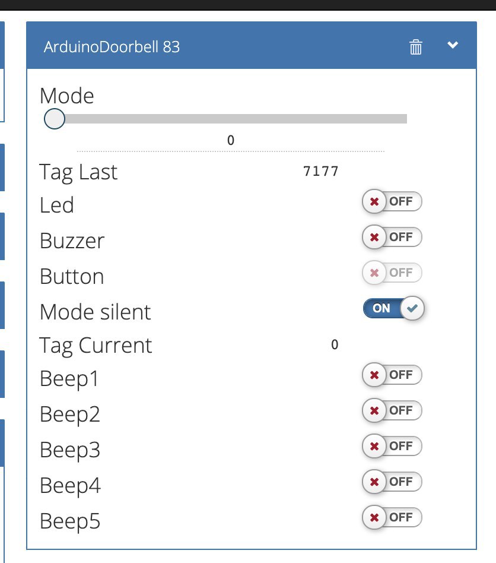The height and width of the screenshot is (563, 496).
Task: Enable the Beep1 toggle
Action: pos(392,375)
